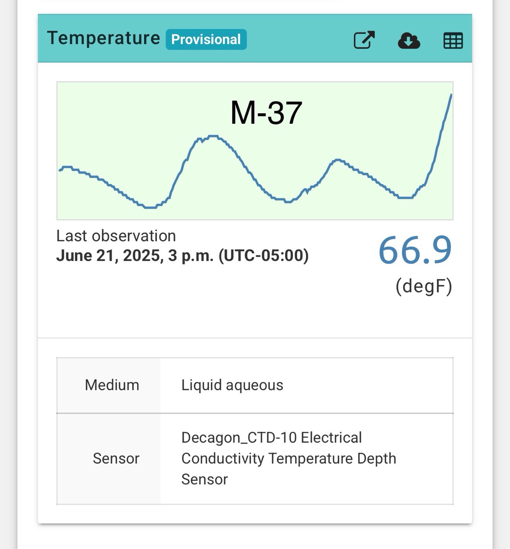Click the Temperature card title
510x549 pixels.
104,38
